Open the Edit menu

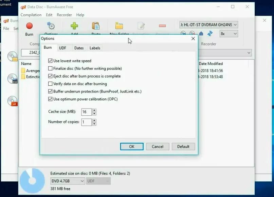click(49, 15)
